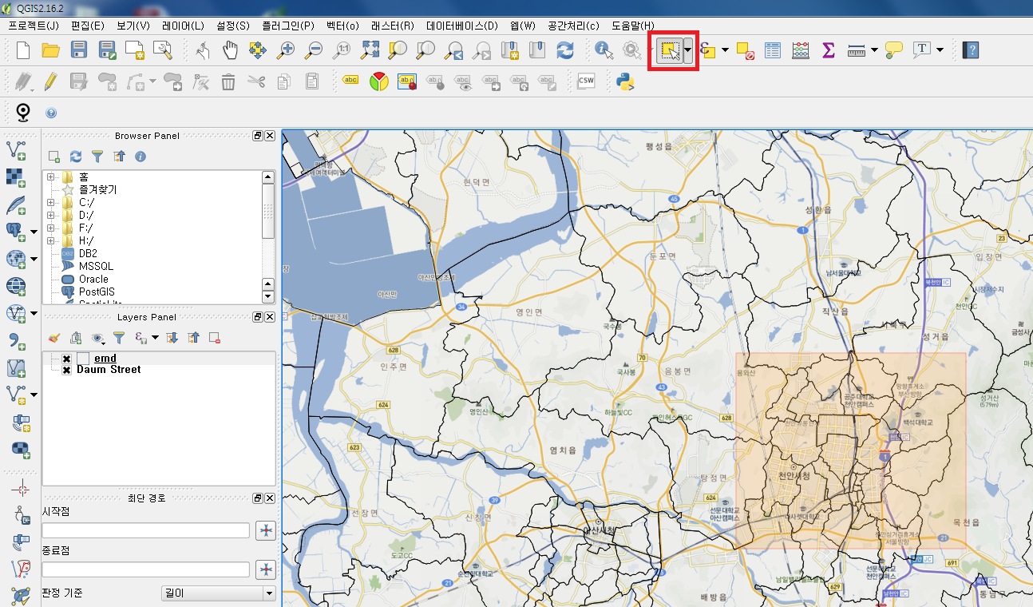The image size is (1033, 607).
Task: Select PostGIS in Browser tree
Action: point(97,292)
